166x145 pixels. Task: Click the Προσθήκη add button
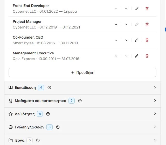point(82,72)
